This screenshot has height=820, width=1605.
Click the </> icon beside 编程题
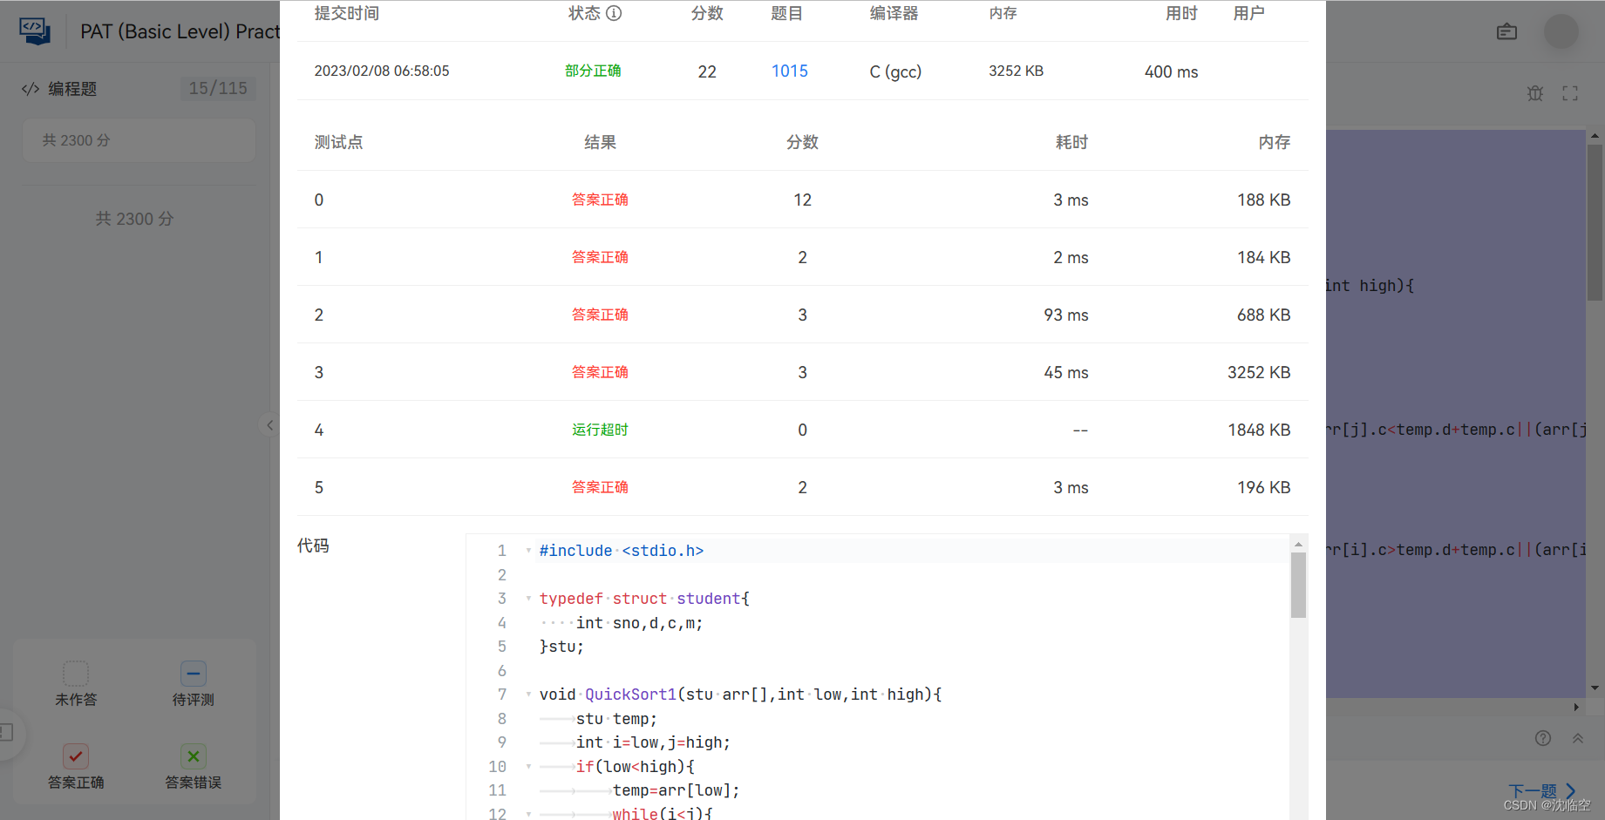[x=29, y=88]
